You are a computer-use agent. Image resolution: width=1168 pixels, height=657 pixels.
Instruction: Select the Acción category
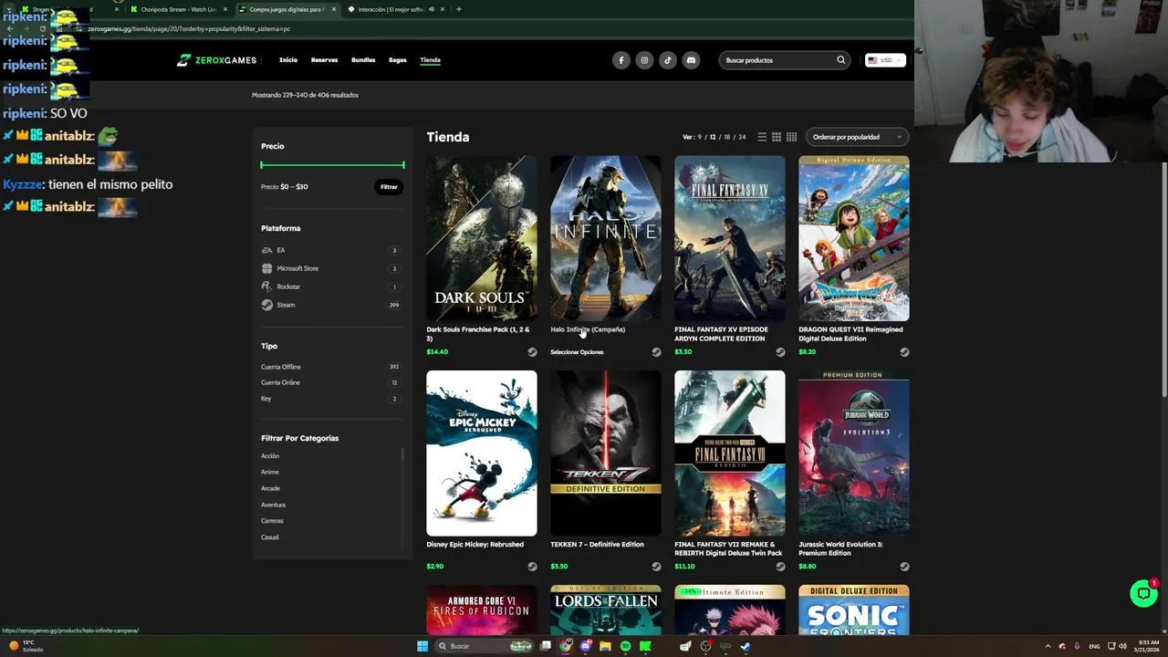click(270, 455)
